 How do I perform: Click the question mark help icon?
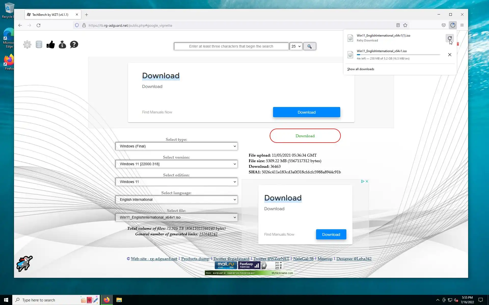74,44
